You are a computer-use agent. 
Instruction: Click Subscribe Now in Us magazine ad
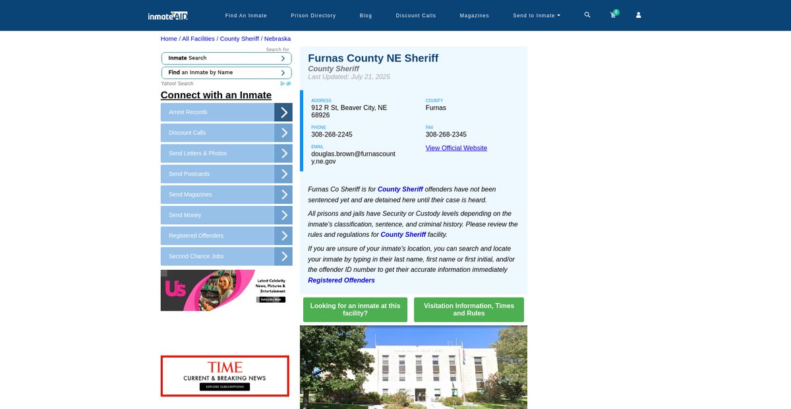pyautogui.click(x=271, y=299)
